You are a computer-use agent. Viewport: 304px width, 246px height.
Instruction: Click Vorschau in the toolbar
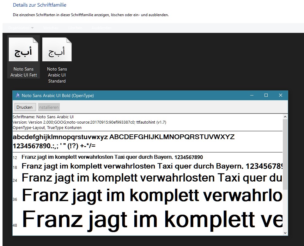tap(51, 28)
